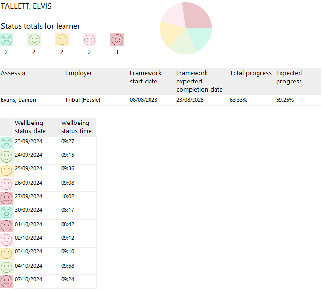Click the green grinning face in status totals
The width and height of the screenshot is (322, 290).
[x=7, y=40]
